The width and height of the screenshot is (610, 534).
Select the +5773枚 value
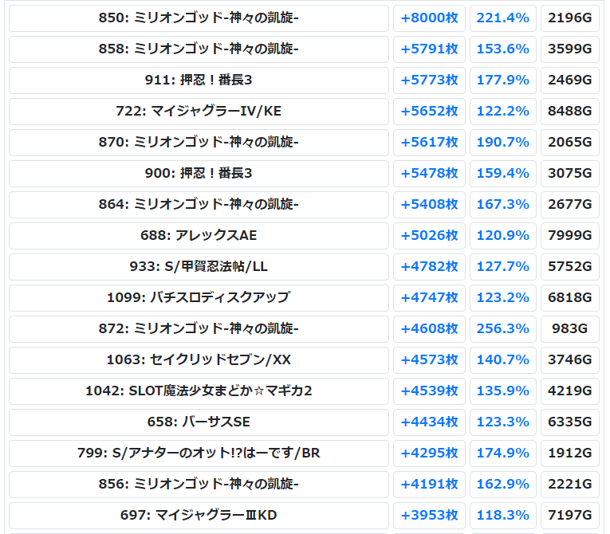tap(429, 80)
